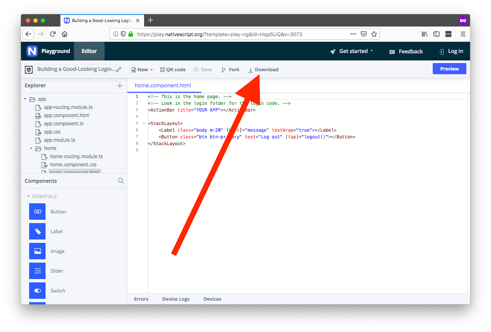Select the Button component icon
Viewport: 491px width, 332px height.
point(37,212)
